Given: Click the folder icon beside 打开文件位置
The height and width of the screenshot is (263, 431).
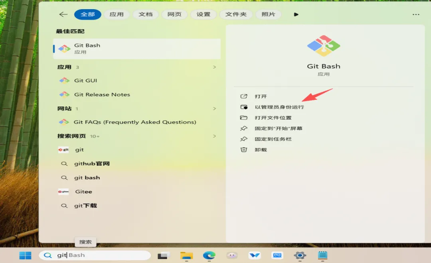Looking at the screenshot, I should pyautogui.click(x=244, y=118).
